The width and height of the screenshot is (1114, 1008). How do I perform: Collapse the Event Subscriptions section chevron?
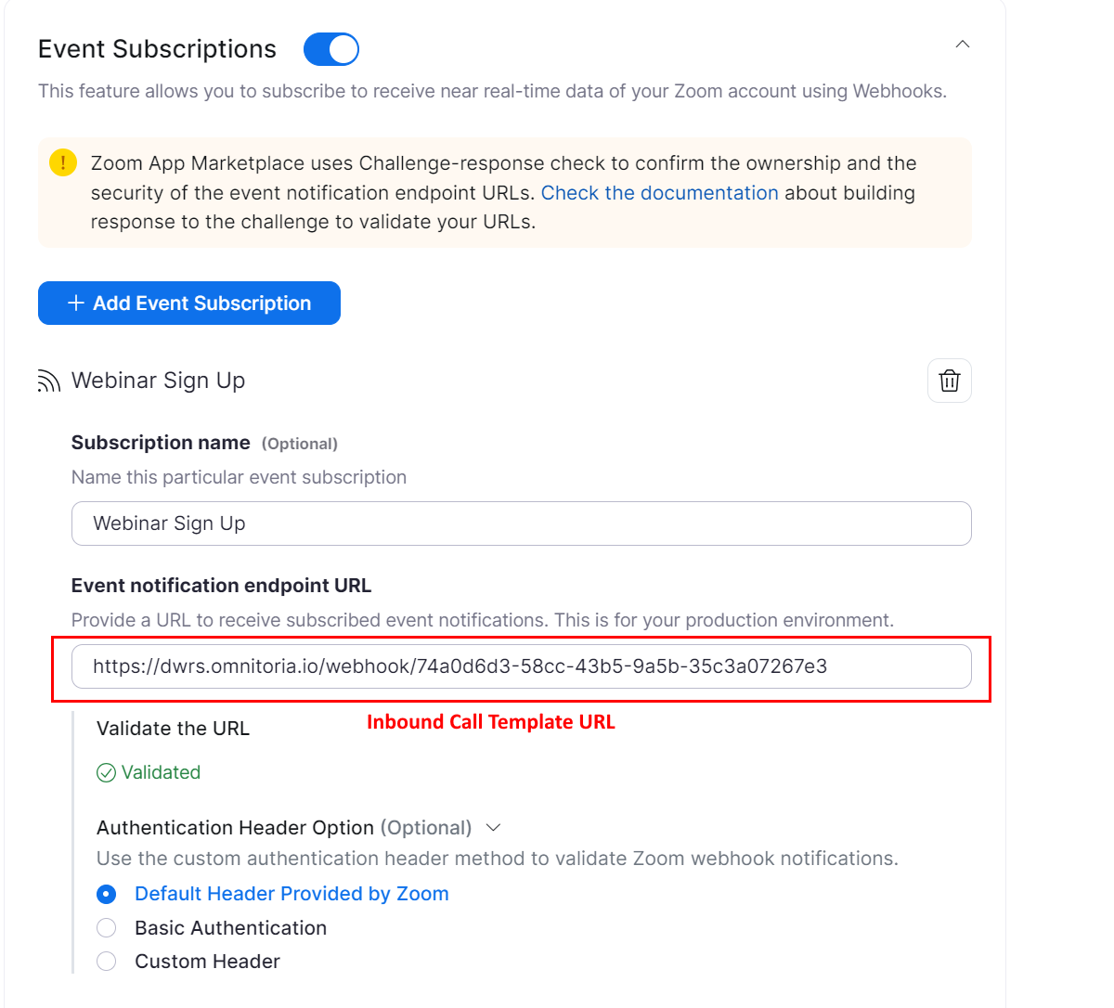tap(963, 45)
